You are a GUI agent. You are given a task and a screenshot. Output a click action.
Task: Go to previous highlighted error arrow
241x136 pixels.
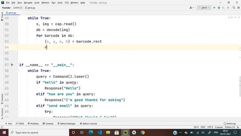235,17
